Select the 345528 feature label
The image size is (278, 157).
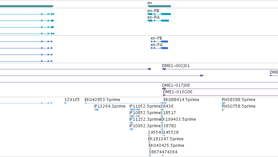(171, 132)
